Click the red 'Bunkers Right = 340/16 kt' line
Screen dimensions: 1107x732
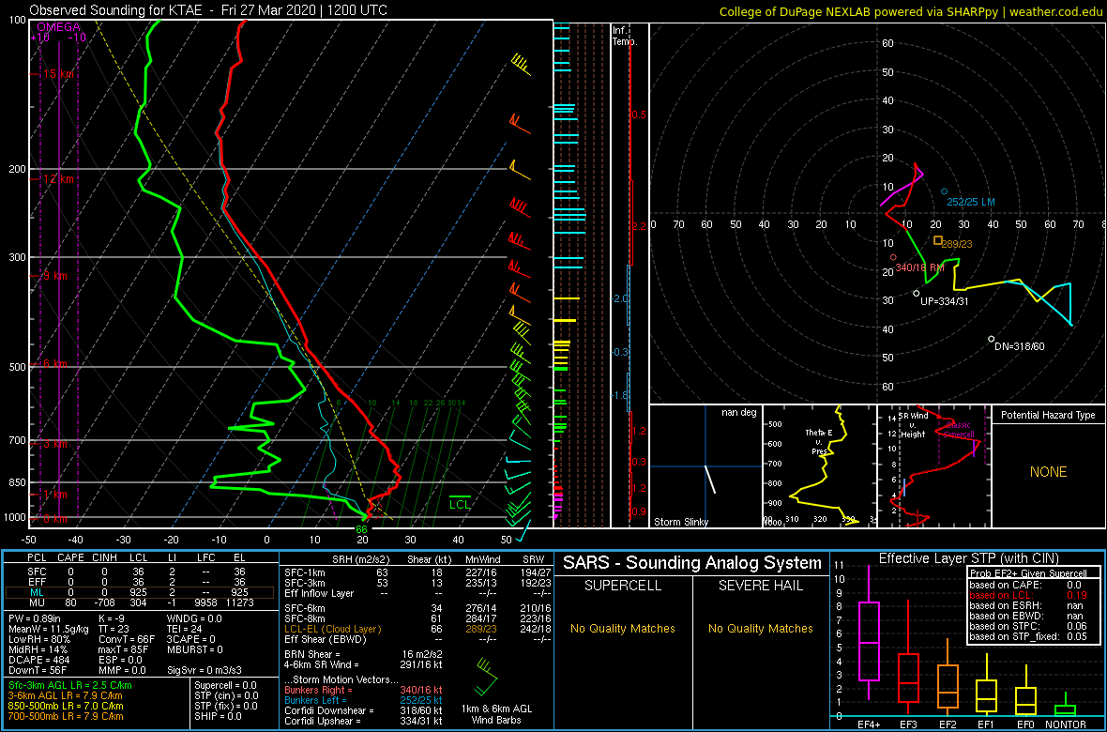pos(364,690)
